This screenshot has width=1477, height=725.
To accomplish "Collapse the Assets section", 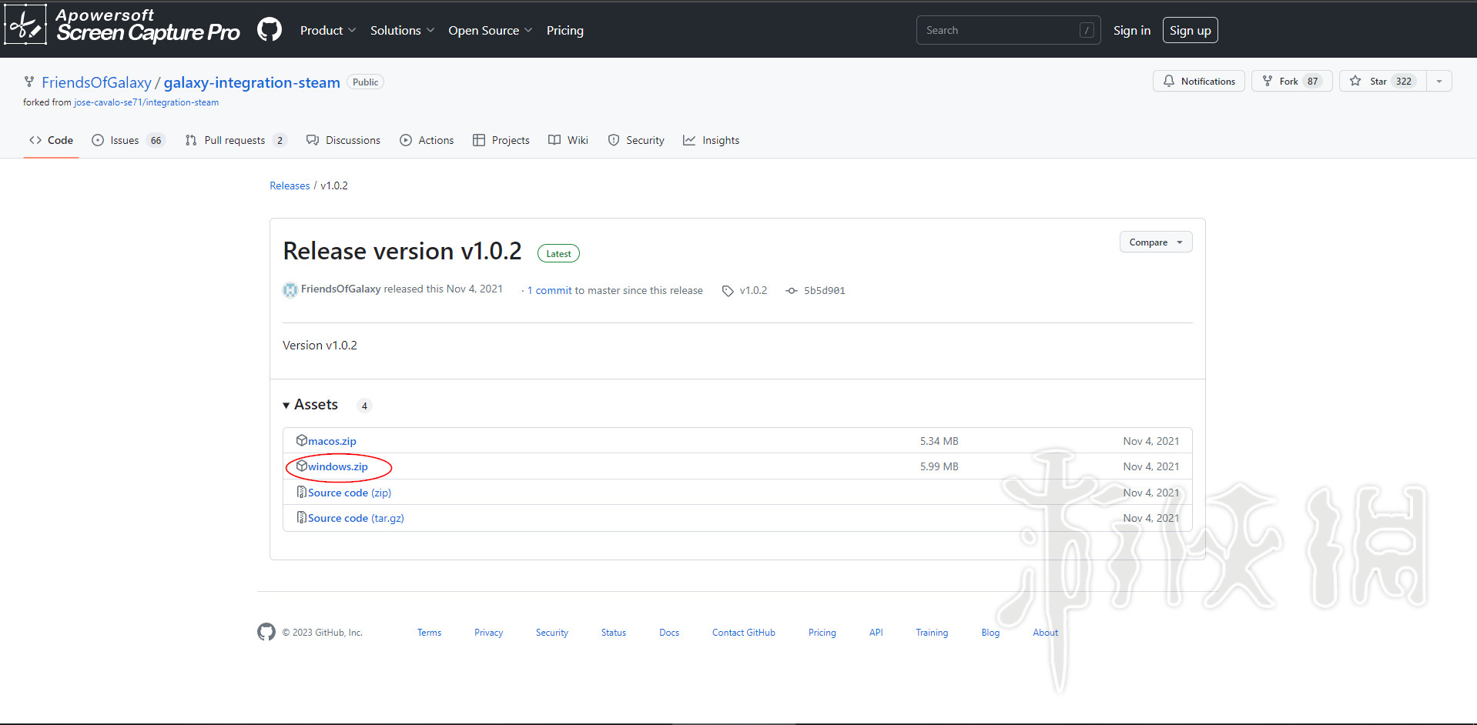I will pyautogui.click(x=310, y=404).
